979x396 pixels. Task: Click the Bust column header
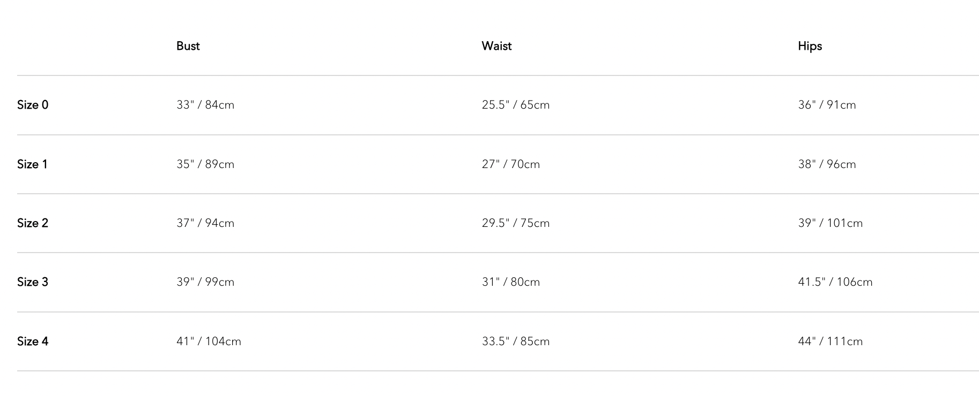[x=188, y=46]
